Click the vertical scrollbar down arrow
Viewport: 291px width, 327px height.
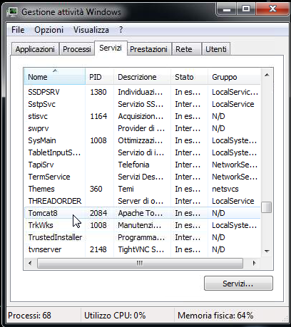267,251
